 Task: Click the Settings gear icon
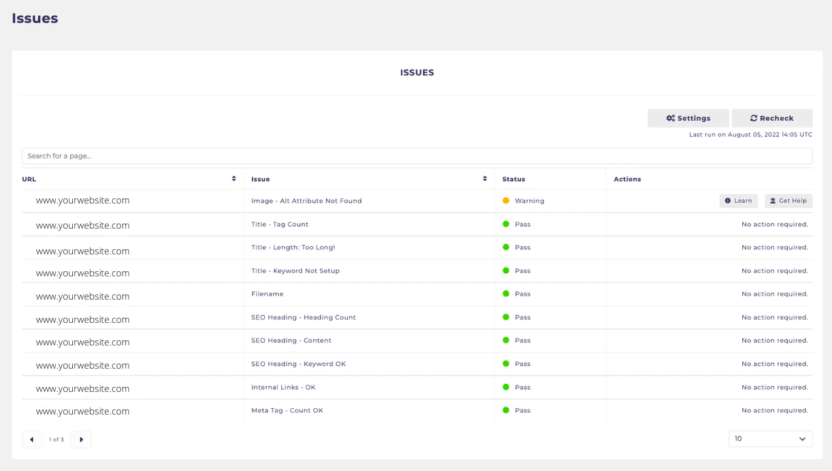(671, 118)
